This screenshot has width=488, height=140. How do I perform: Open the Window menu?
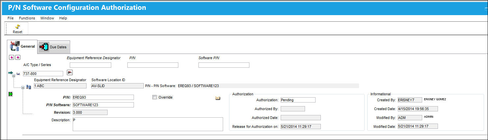click(x=47, y=18)
